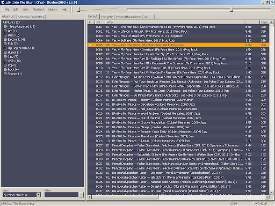Click the filter help question mark button
This screenshot has height=206, width=275.
tap(81, 195)
